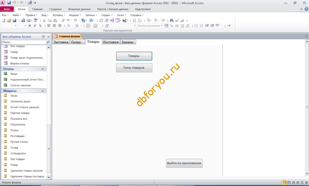Open the Форматирование dropdown
The image size is (309, 186).
click(x=150, y=26)
